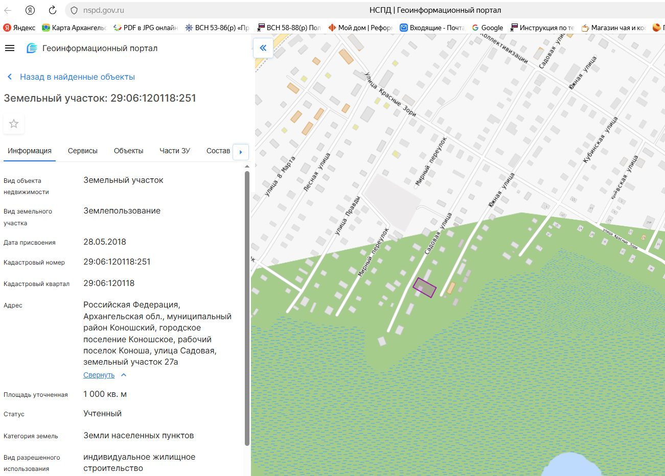Open the Google bookmark
The image size is (665, 476).
[487, 28]
